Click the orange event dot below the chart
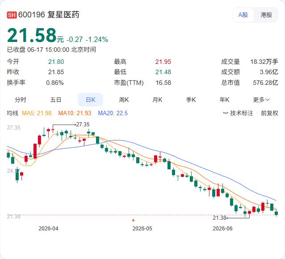The height and width of the screenshot is (259, 285). (x=133, y=220)
